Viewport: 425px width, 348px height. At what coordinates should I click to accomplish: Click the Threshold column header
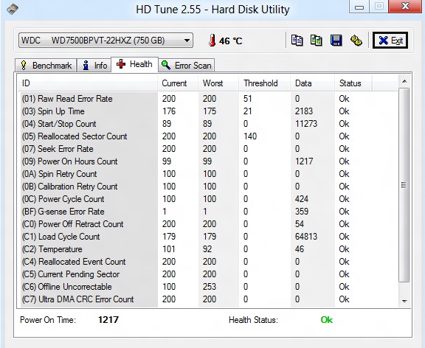click(x=260, y=83)
